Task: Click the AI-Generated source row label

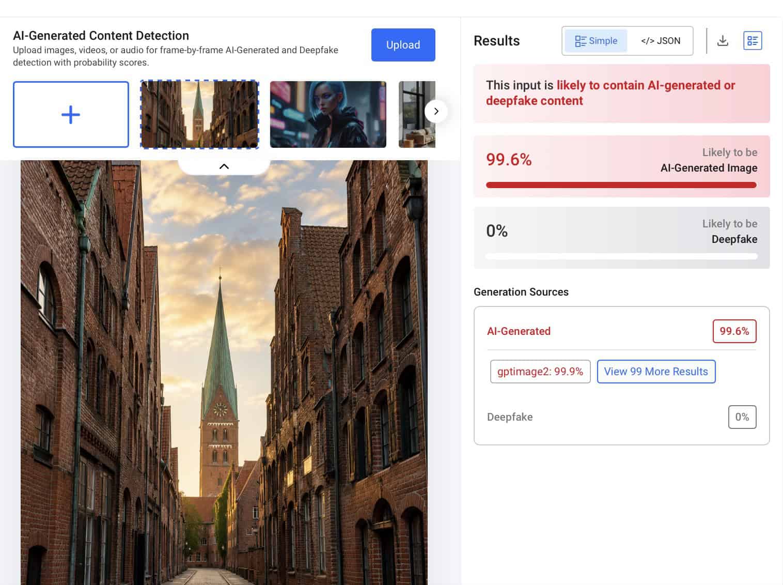Action: coord(519,331)
